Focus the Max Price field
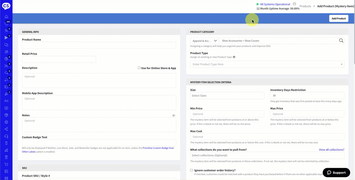 [x=307, y=114]
